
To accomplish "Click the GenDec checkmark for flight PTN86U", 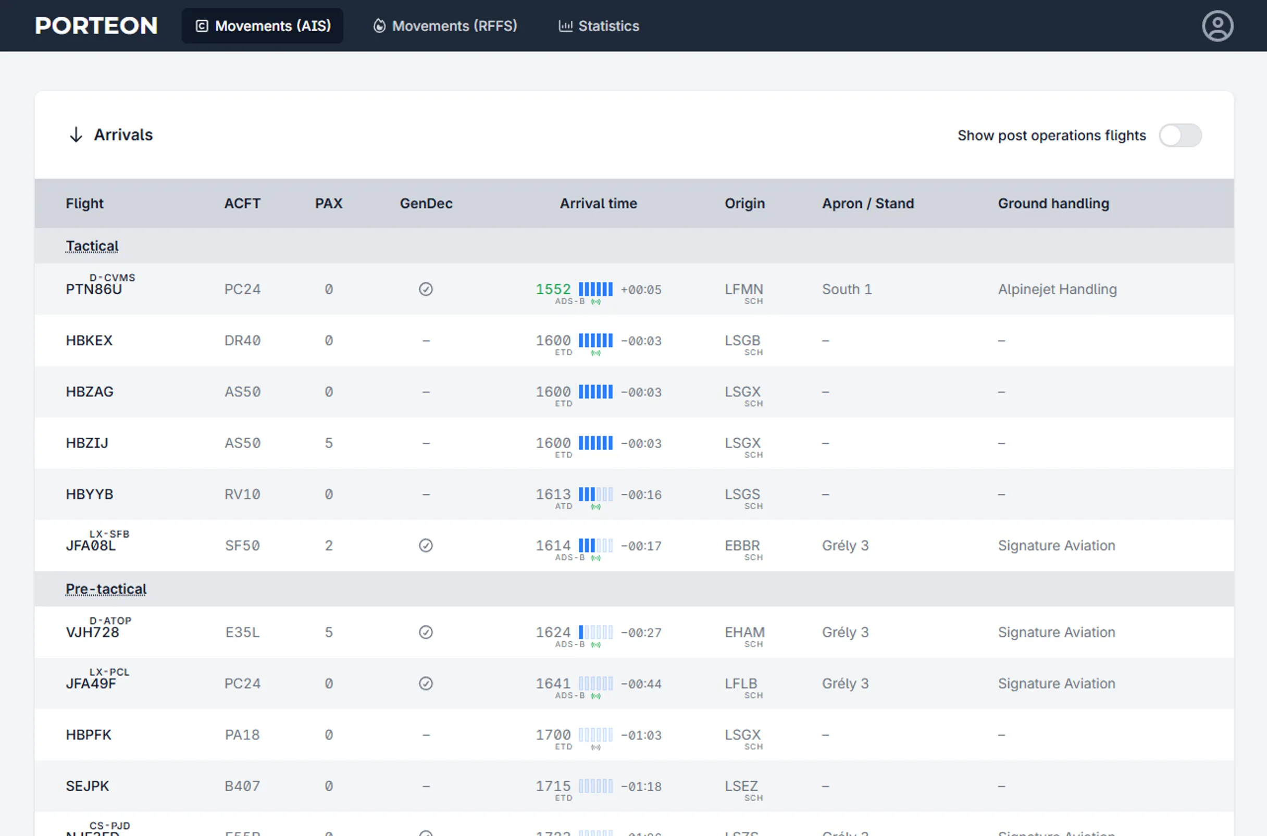I will 426,289.
